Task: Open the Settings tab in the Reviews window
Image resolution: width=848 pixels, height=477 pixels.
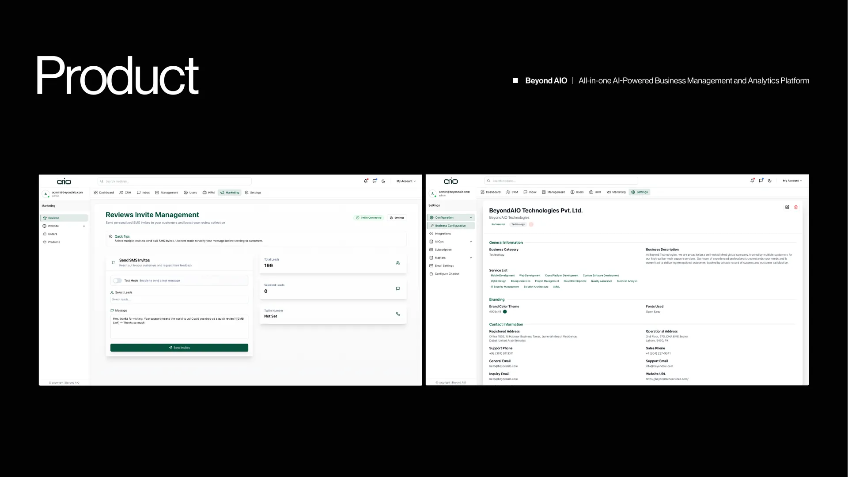Action: tap(253, 193)
